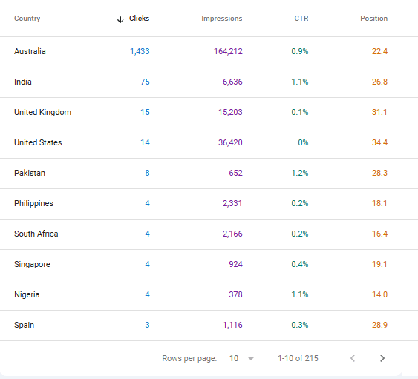
Task: Click United States' 36,420 impressions
Action: click(230, 142)
